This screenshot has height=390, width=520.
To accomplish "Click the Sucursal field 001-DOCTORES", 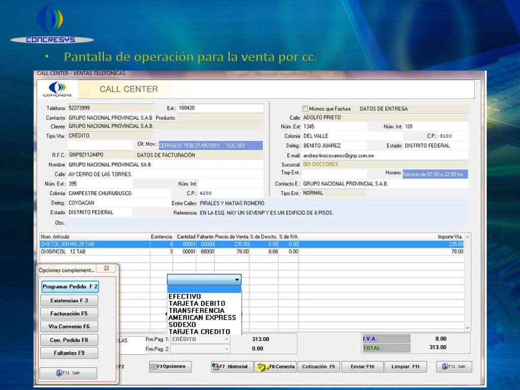I will 385,165.
